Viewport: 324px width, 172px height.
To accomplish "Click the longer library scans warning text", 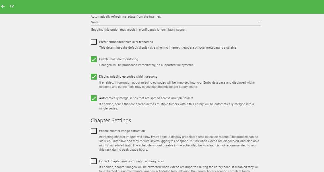I will click(x=138, y=30).
